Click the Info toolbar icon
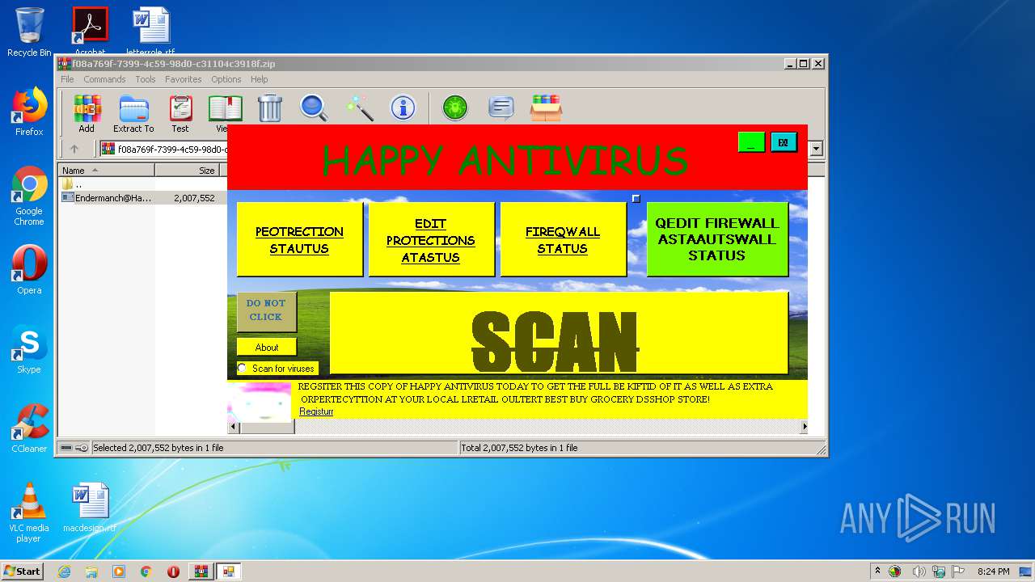The image size is (1035, 582). point(403,108)
